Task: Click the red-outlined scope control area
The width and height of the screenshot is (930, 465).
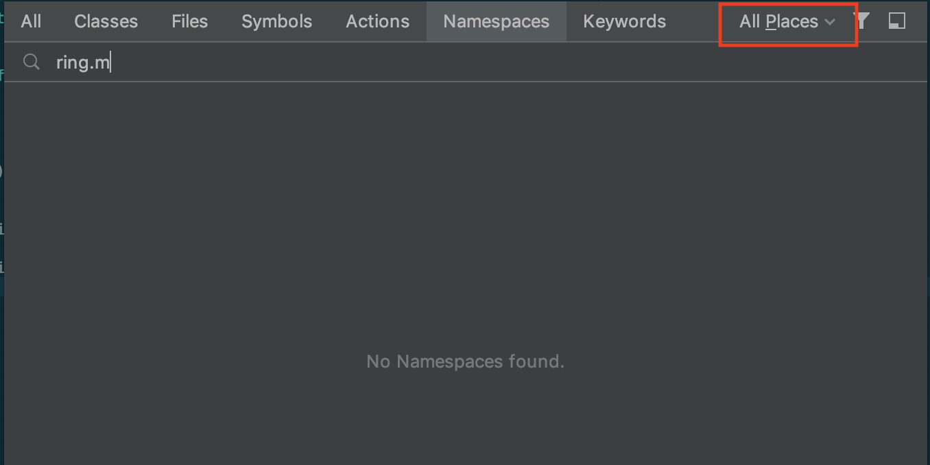Action: click(x=787, y=21)
